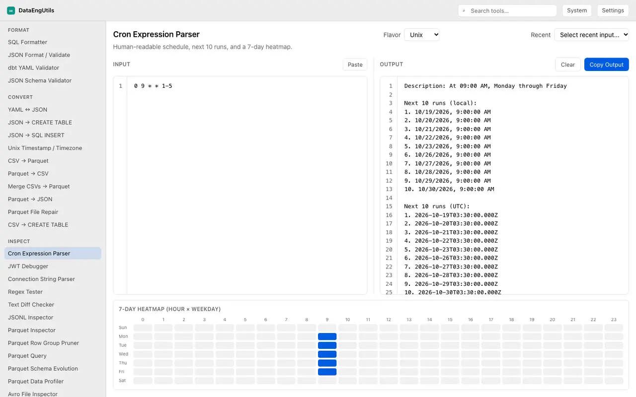Screen dimensions: 636x397
Task: Select CSV → Parquet converter
Action: point(53,161)
